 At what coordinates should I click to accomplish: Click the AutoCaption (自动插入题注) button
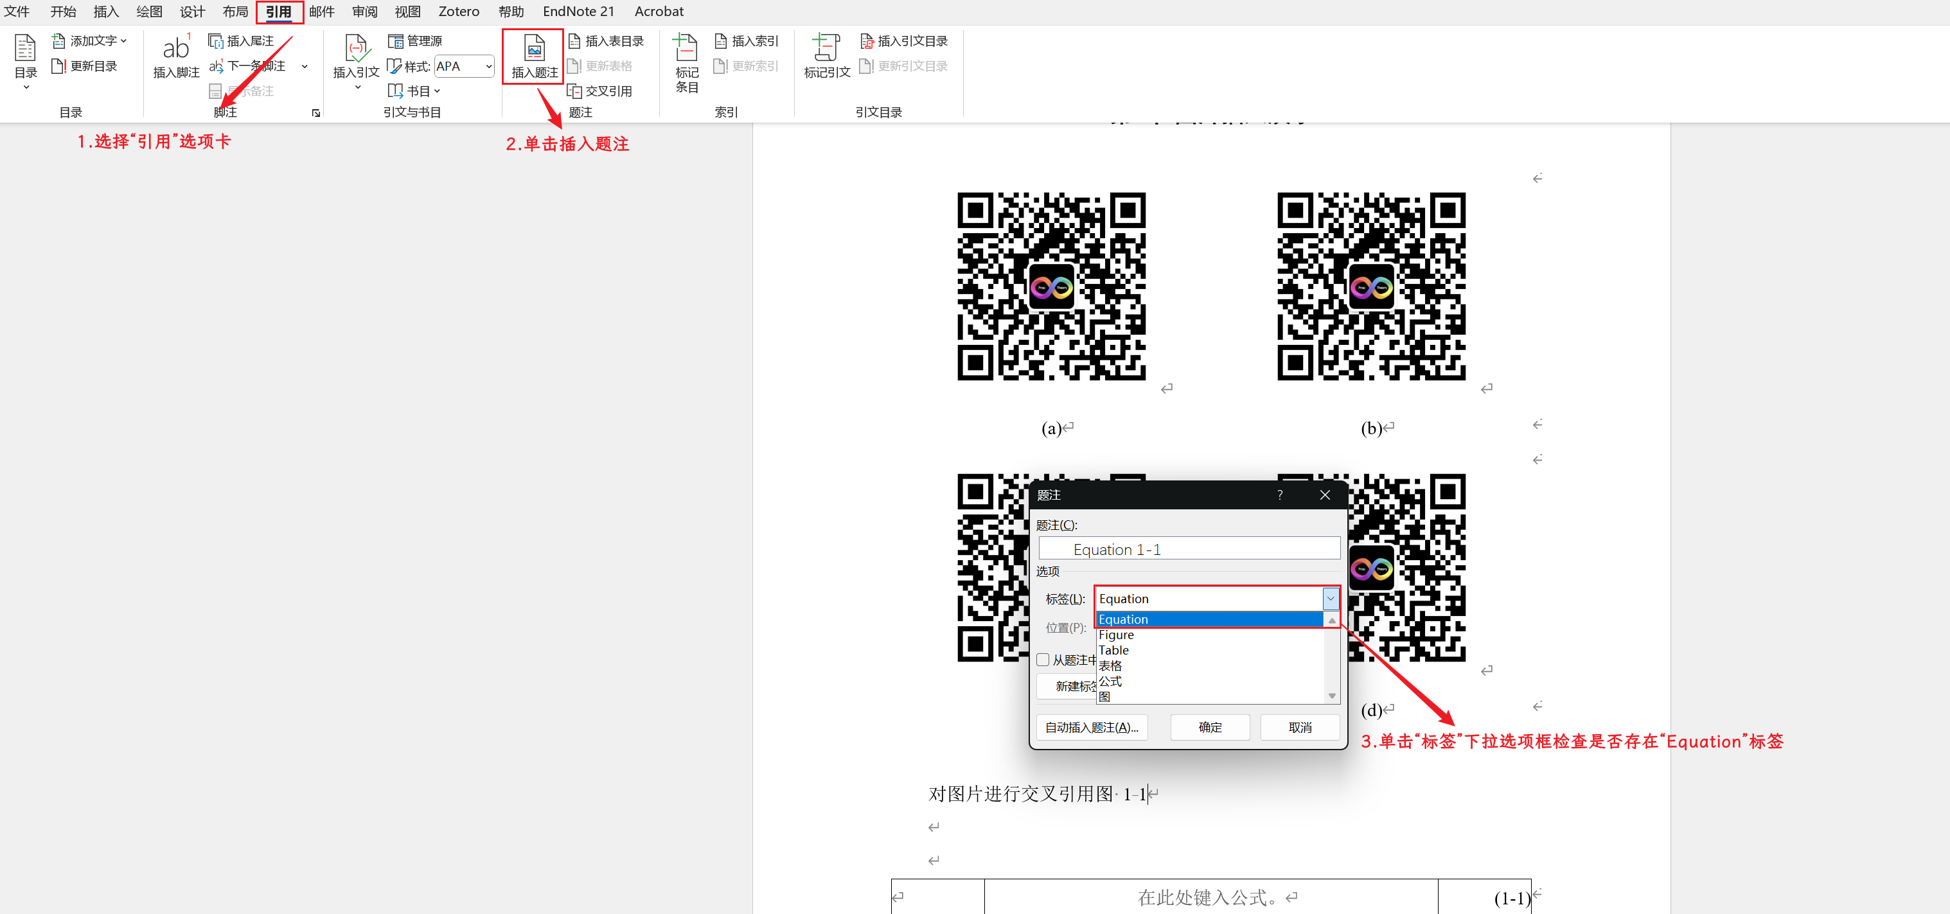click(x=1091, y=727)
